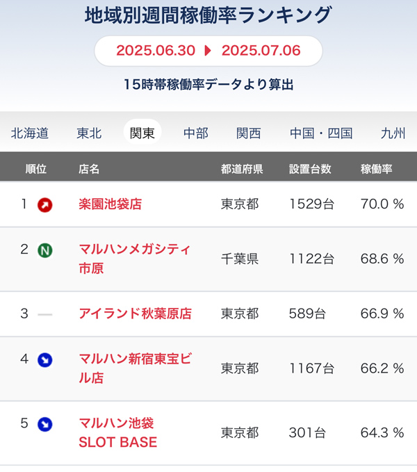Viewport: 417px width, 472px height.
Task: Switch to the 中部 region tab
Action: click(x=196, y=133)
